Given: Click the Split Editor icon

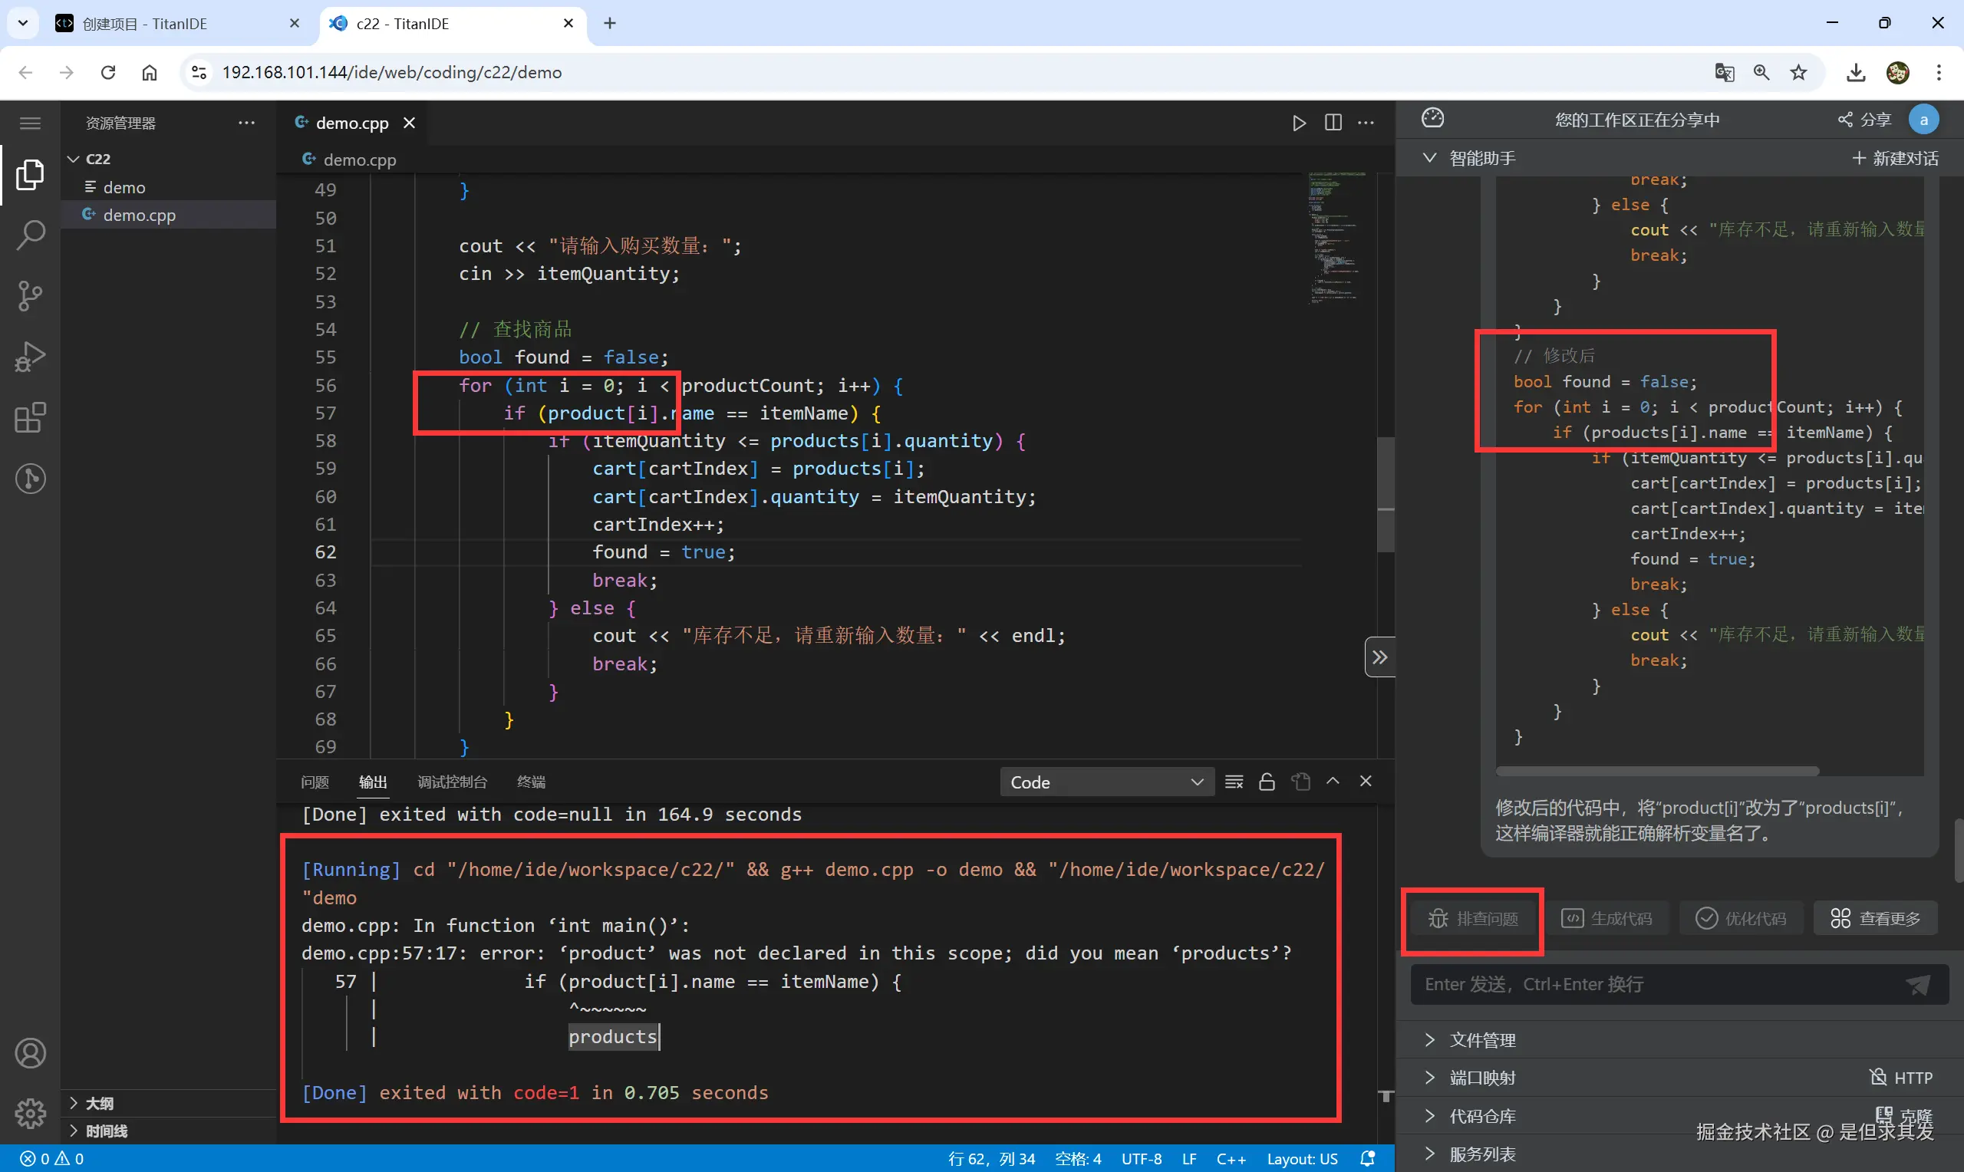Looking at the screenshot, I should (1333, 123).
